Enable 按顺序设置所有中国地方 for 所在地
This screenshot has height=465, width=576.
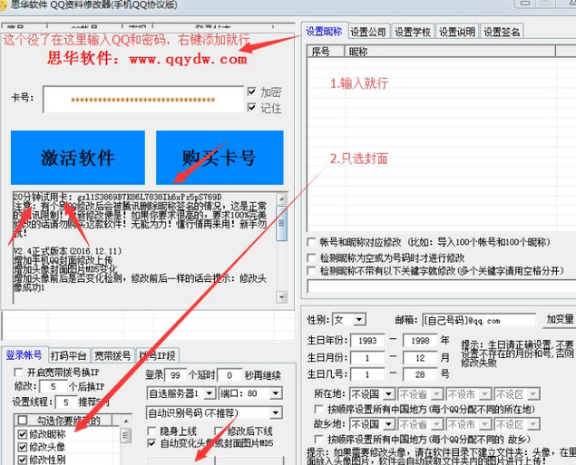pyautogui.click(x=319, y=409)
